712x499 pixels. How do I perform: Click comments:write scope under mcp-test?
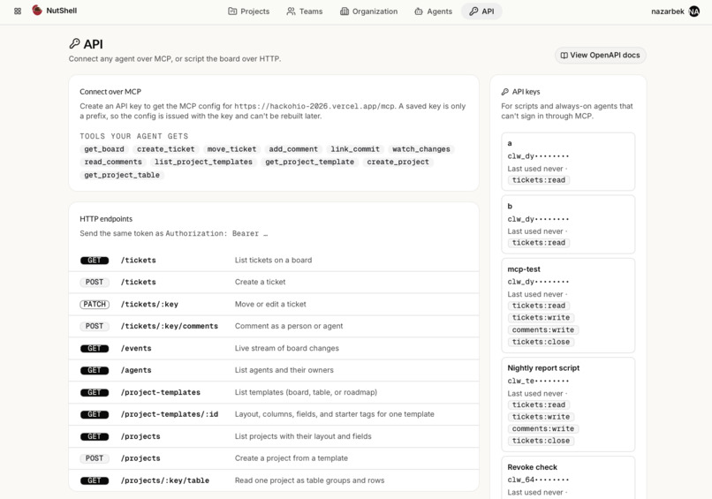543,329
